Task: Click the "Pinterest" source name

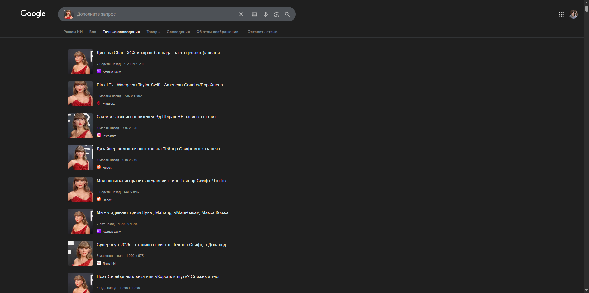Action: 109,104
